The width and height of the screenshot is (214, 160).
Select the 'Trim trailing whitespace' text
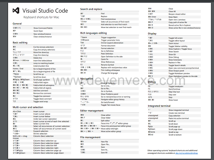(x=110, y=70)
